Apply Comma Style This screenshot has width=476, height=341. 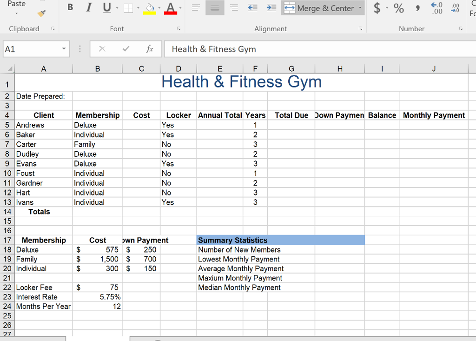(x=418, y=8)
